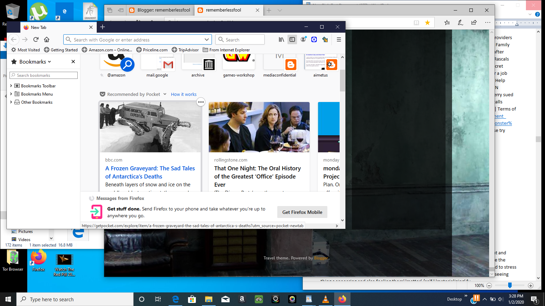This screenshot has height=306, width=545.
Task: Expand Bookmarks Menu folder
Action: point(11,94)
